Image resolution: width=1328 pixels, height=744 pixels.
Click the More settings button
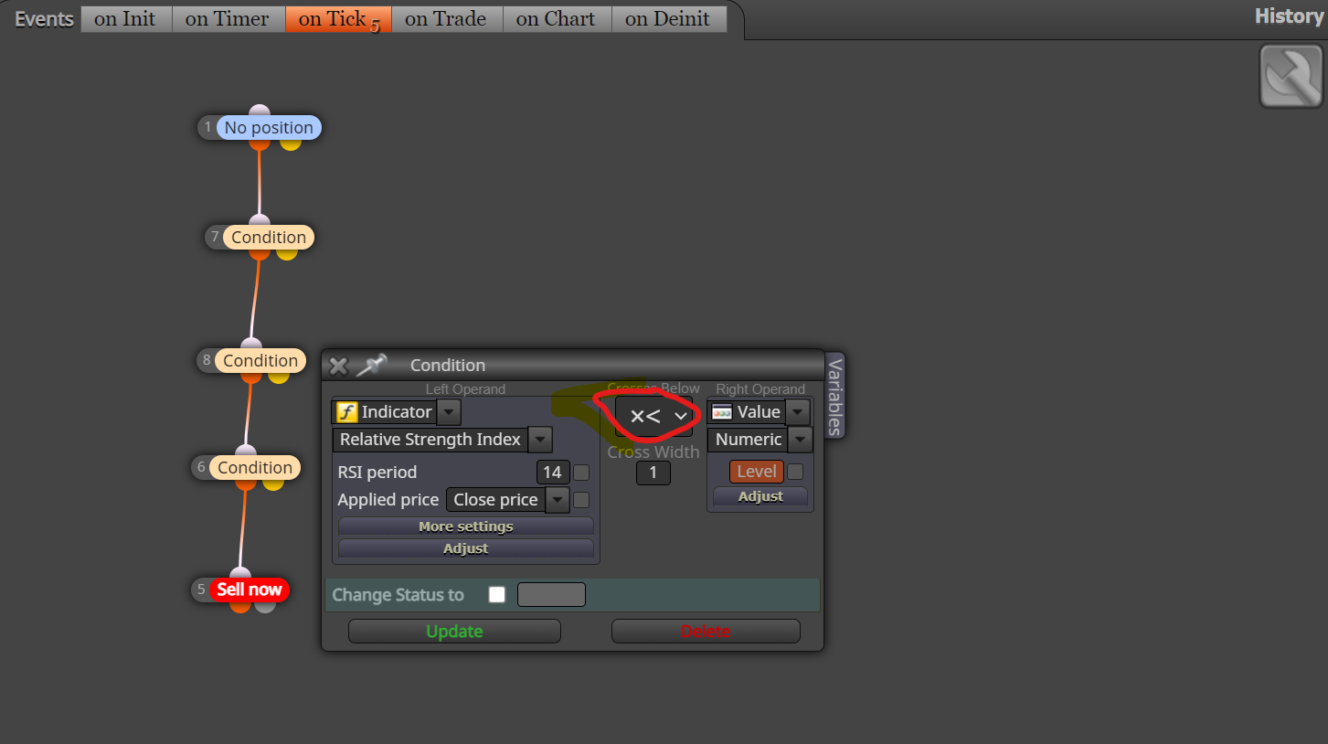(466, 526)
